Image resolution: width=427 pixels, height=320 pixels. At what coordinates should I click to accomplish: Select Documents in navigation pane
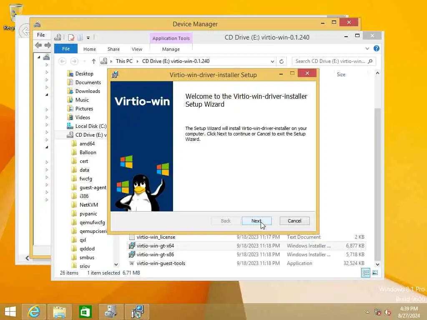click(x=88, y=82)
